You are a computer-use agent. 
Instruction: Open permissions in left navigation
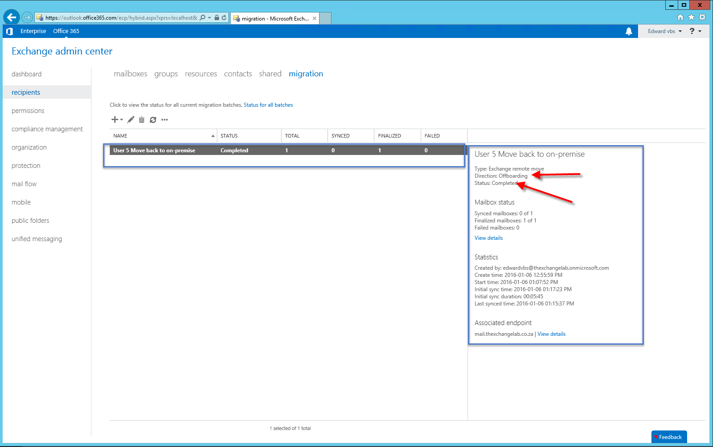click(28, 111)
